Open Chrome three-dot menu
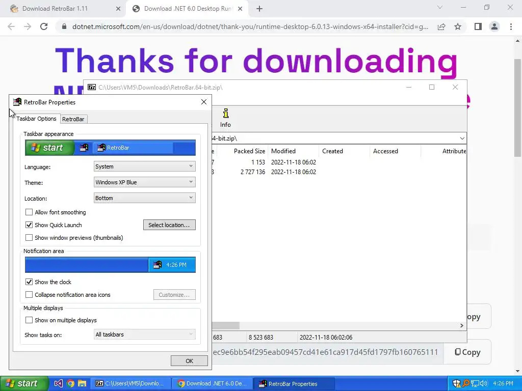Viewport: 522px width, 391px height. (x=511, y=26)
